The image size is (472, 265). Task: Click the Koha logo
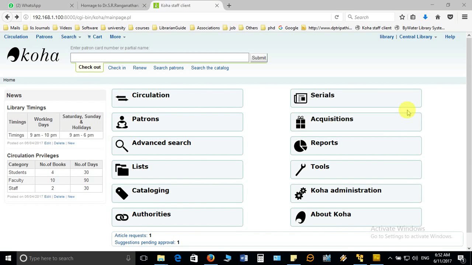click(x=33, y=55)
